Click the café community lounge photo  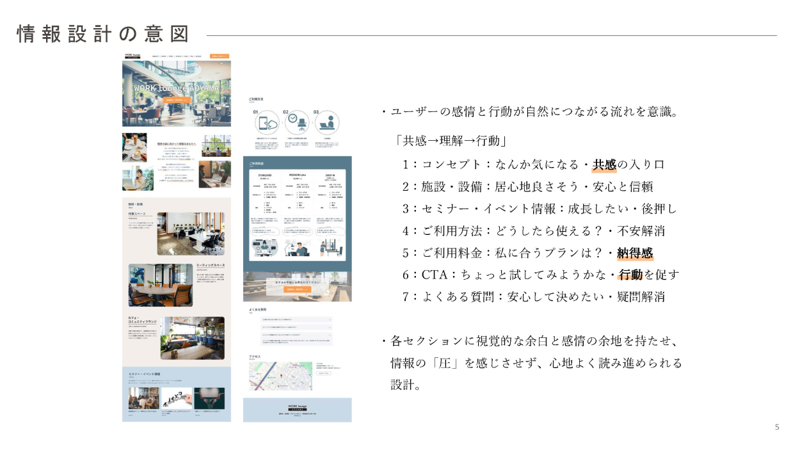click(192, 337)
